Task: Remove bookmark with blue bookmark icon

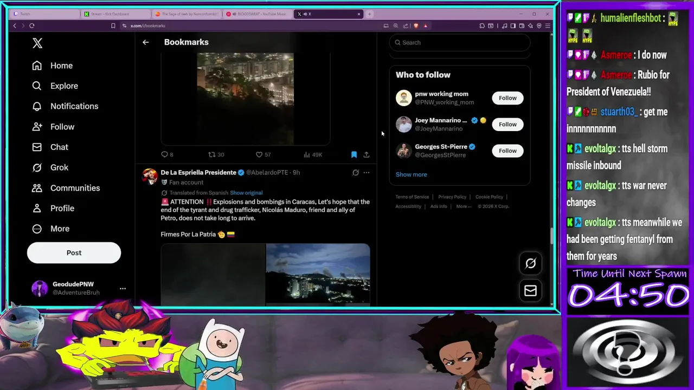Action: [x=354, y=154]
